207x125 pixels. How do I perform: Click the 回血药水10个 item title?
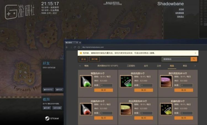coord(98,101)
